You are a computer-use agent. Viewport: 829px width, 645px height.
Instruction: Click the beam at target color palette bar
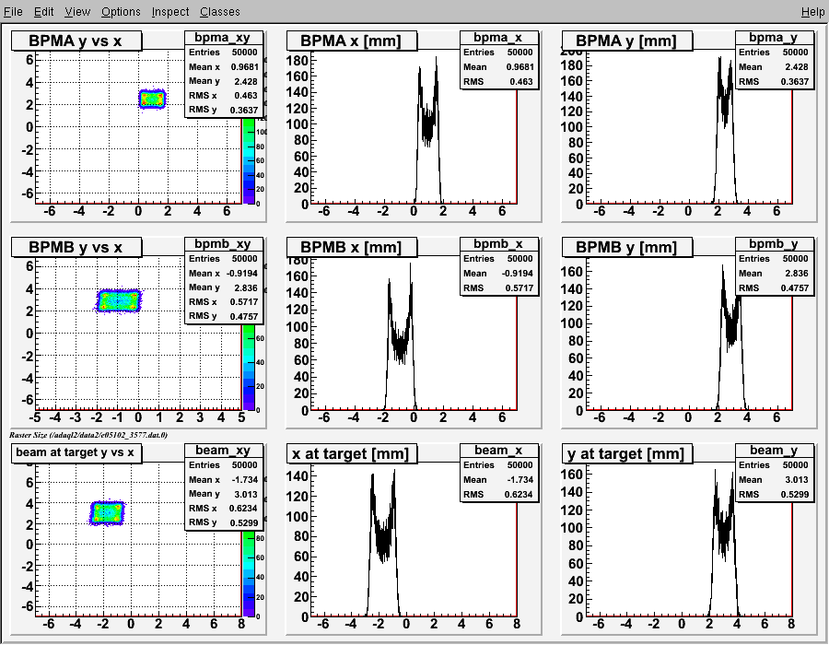pos(249,574)
